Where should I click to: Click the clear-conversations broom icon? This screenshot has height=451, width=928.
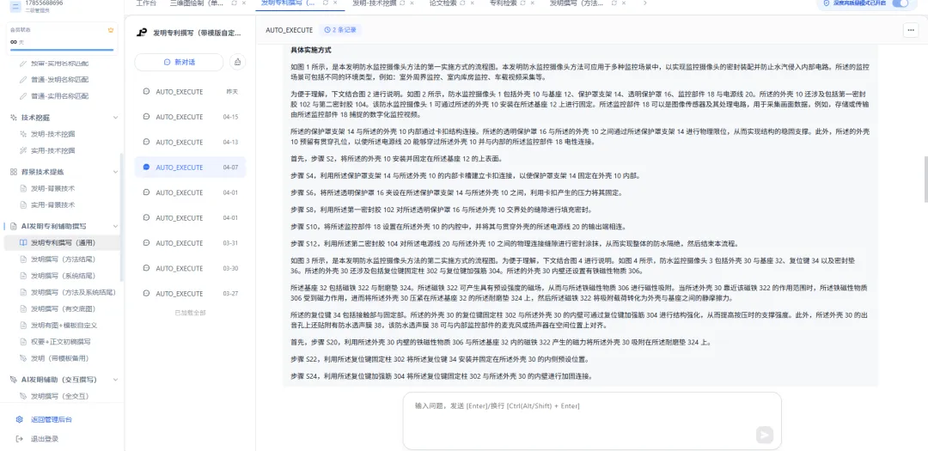[x=237, y=62]
